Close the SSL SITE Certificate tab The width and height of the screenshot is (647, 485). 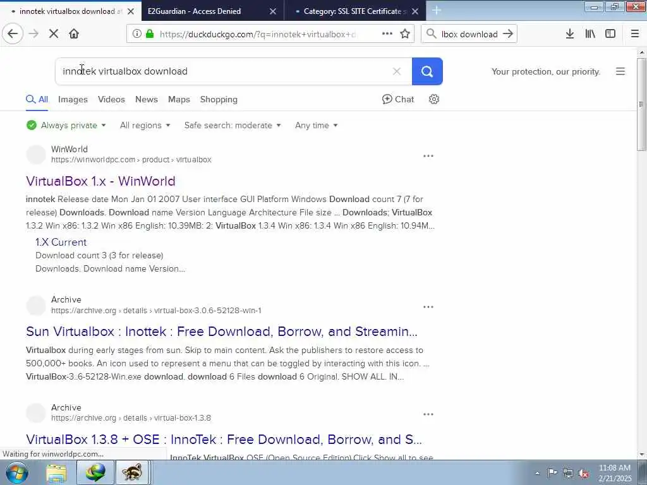pos(415,11)
